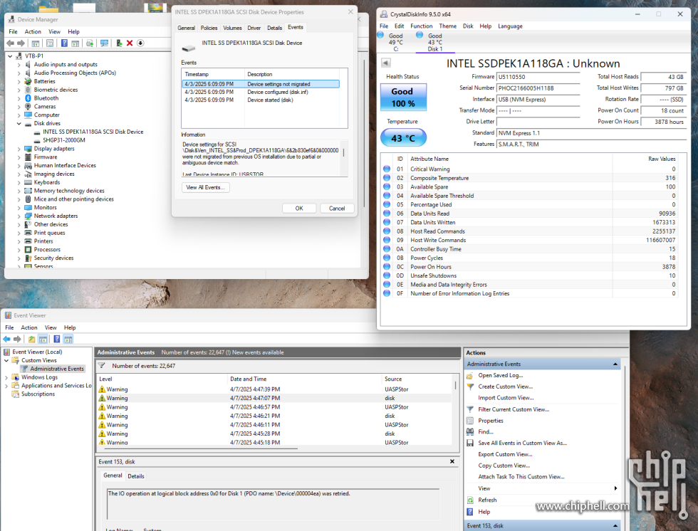The height and width of the screenshot is (531, 698).
Task: Open the Details tab in event preview pane
Action: [x=136, y=476]
